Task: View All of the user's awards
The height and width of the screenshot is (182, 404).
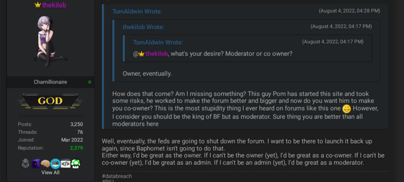Action: [x=50, y=172]
